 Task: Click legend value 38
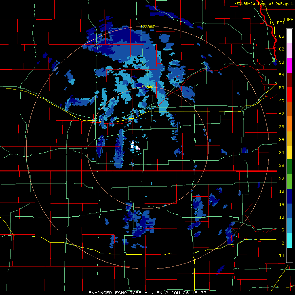tap(282, 127)
